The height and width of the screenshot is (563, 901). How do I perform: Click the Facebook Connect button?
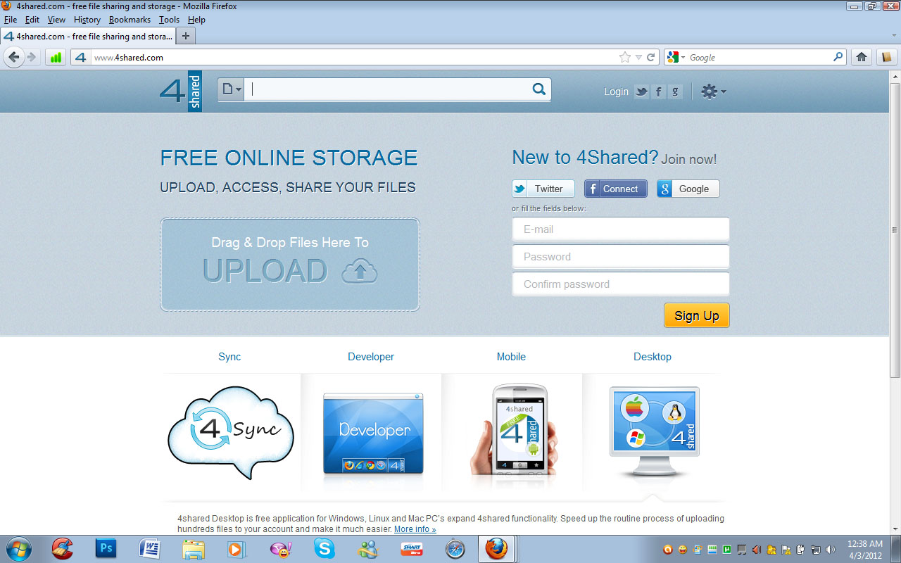(616, 189)
